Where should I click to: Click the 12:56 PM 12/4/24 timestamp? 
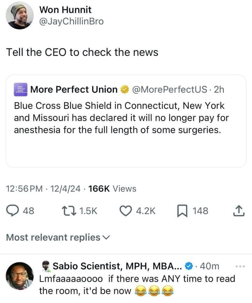pos(43,189)
